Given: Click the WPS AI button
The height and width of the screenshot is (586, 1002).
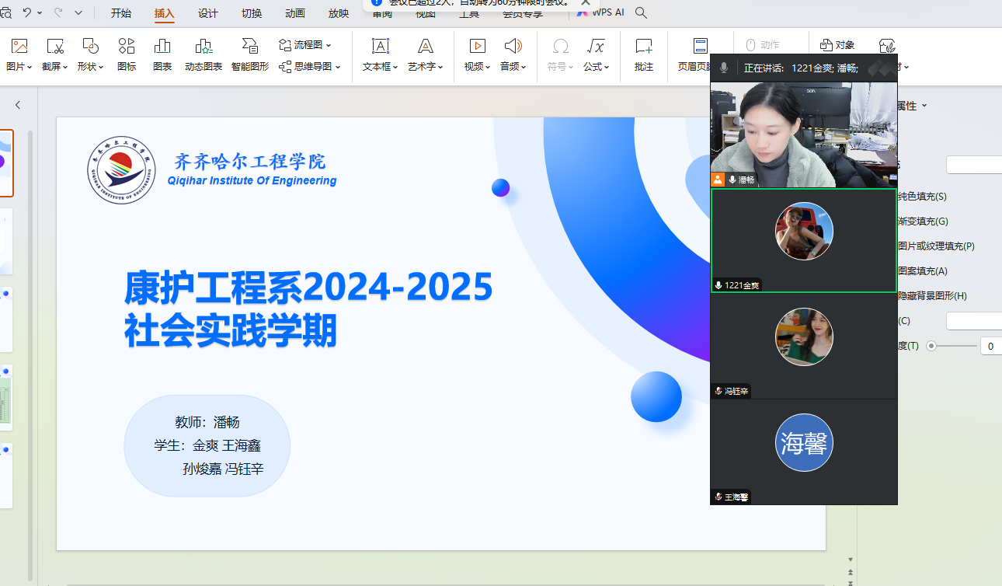Looking at the screenshot, I should tap(600, 13).
